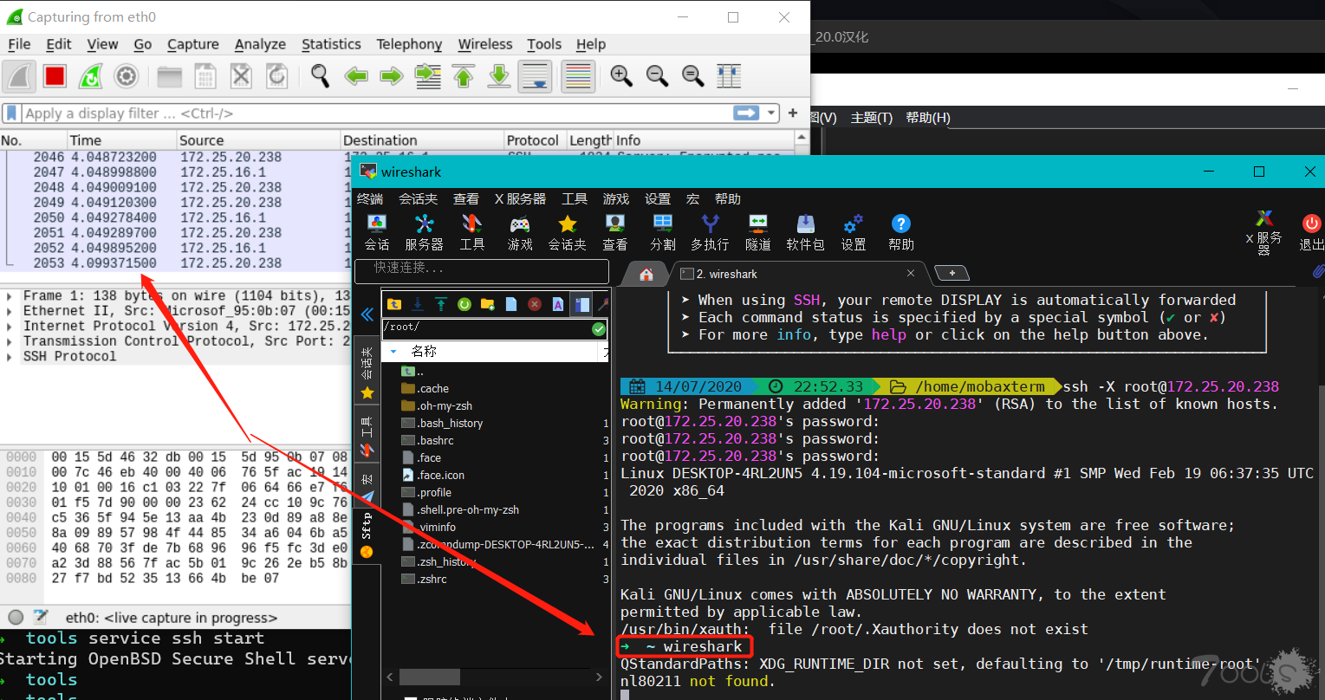1325x700 pixels.
Task: Click the /root/ SFTP path field
Action: [487, 328]
